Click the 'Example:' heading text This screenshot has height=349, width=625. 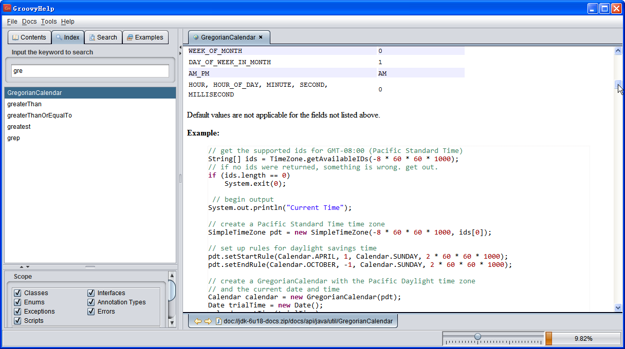(x=203, y=133)
